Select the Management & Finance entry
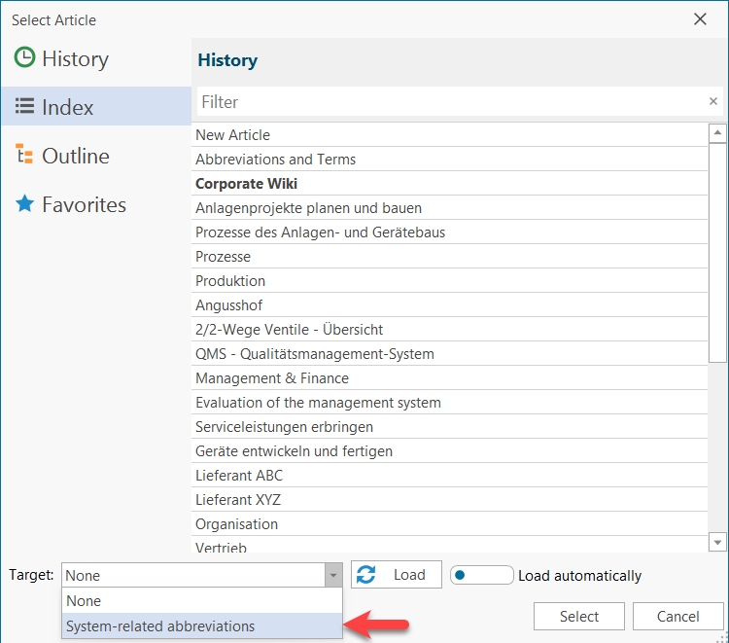The width and height of the screenshot is (729, 643). pos(272,378)
